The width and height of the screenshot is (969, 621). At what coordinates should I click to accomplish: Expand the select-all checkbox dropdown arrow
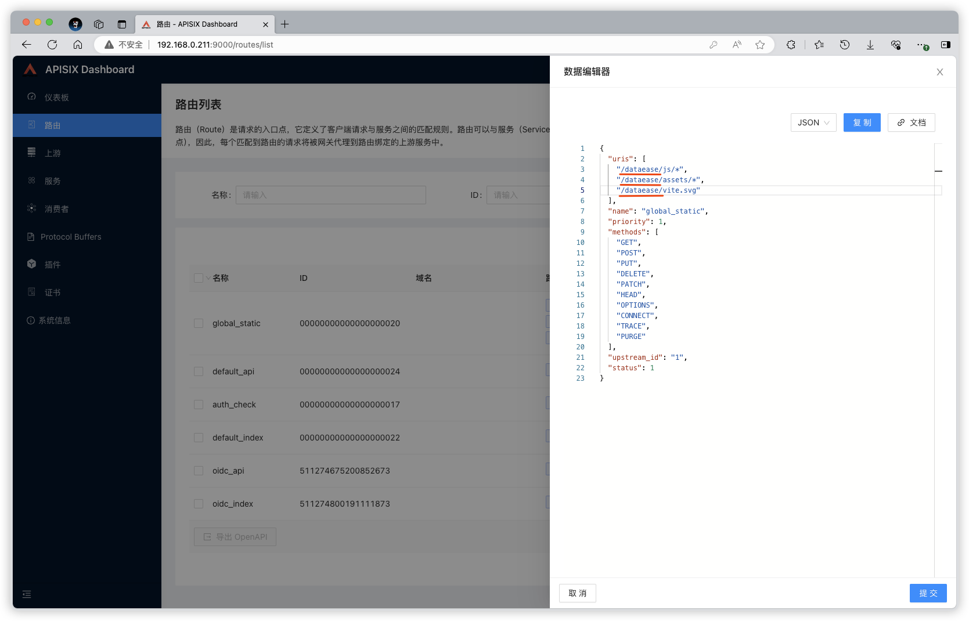[208, 278]
